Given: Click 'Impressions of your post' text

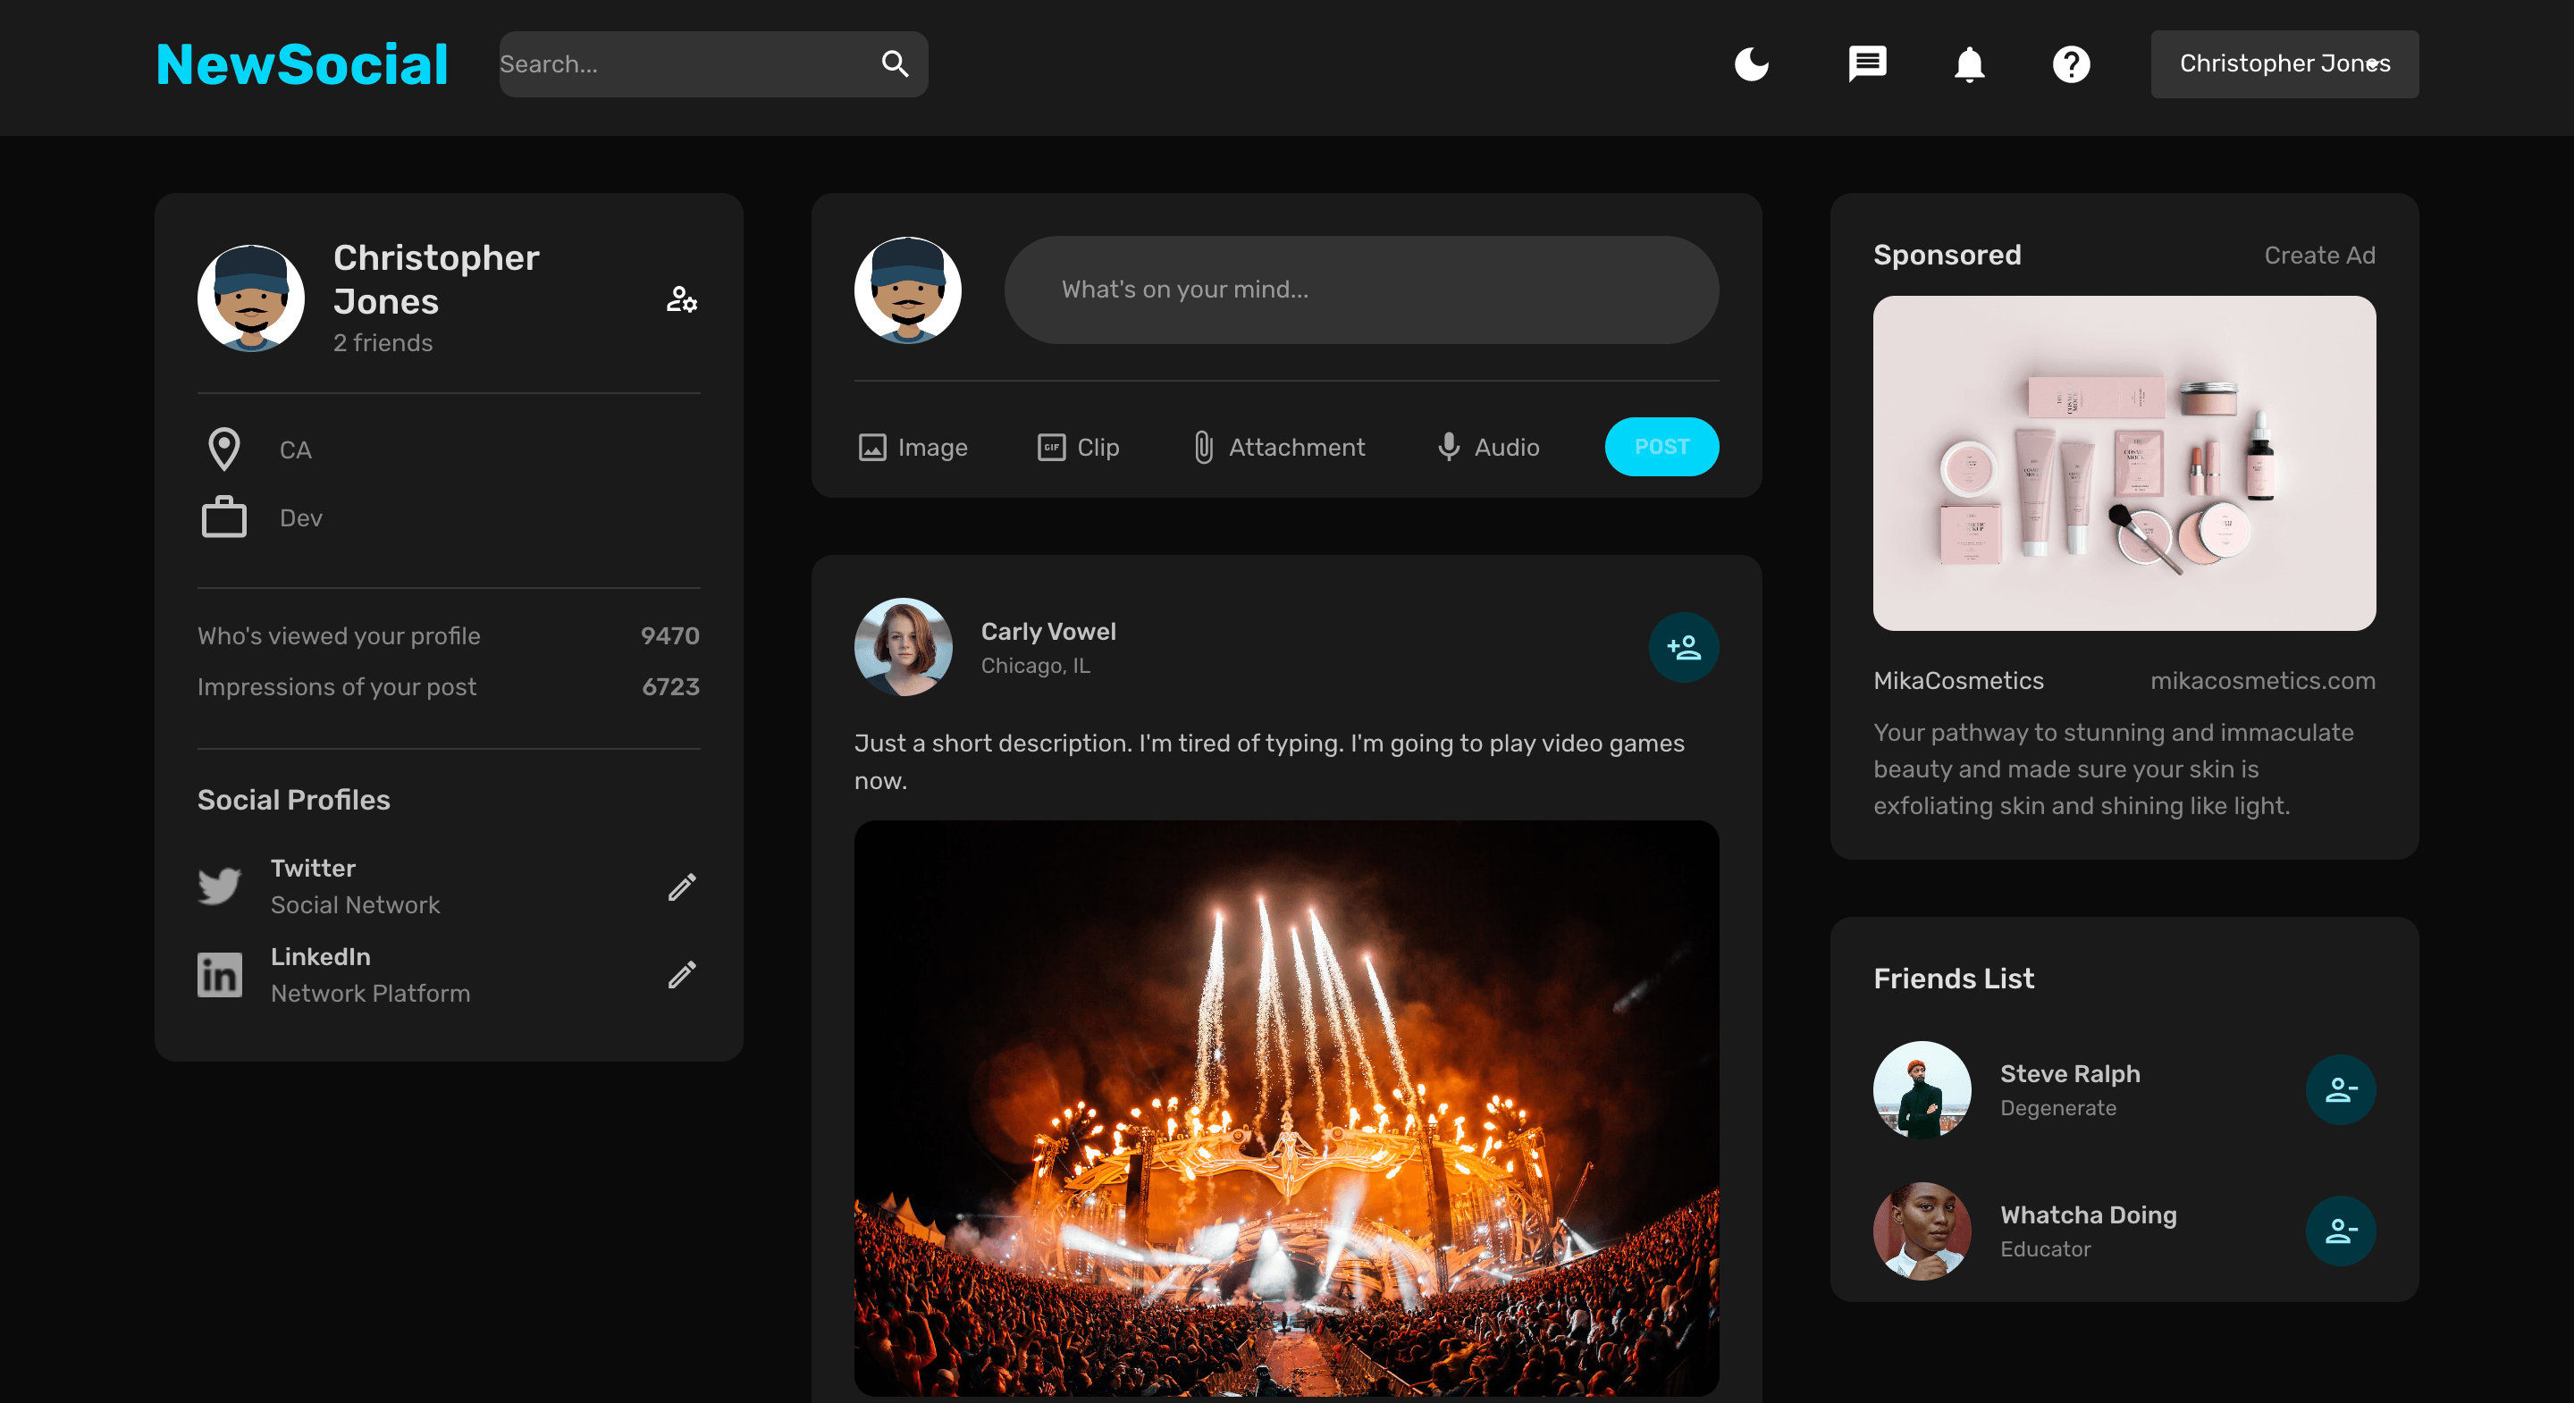Looking at the screenshot, I should [337, 687].
